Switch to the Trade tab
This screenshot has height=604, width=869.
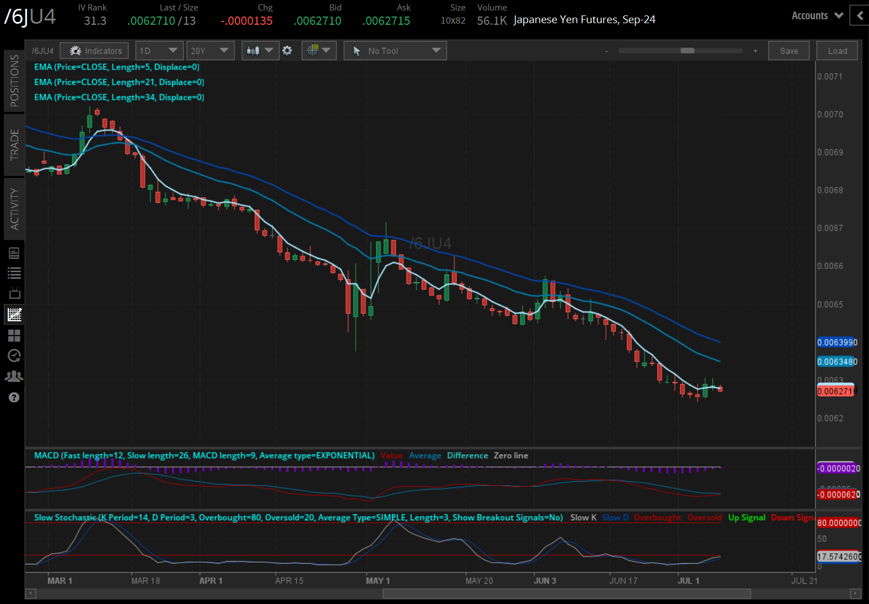pos(14,144)
